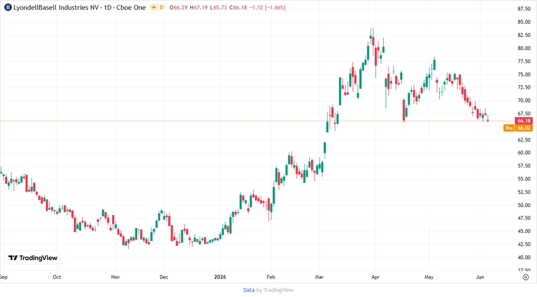537x297 pixels.
Task: Click the 'Pre' pre-market tag
Action: (x=509, y=128)
